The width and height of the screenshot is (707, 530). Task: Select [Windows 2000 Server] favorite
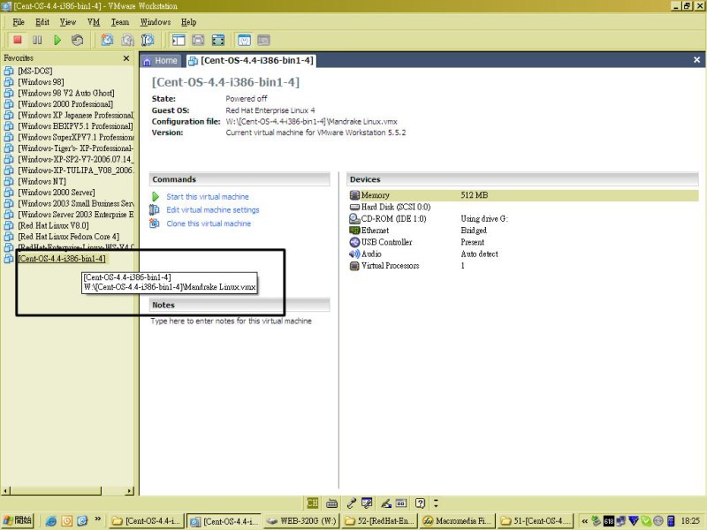[57, 193]
